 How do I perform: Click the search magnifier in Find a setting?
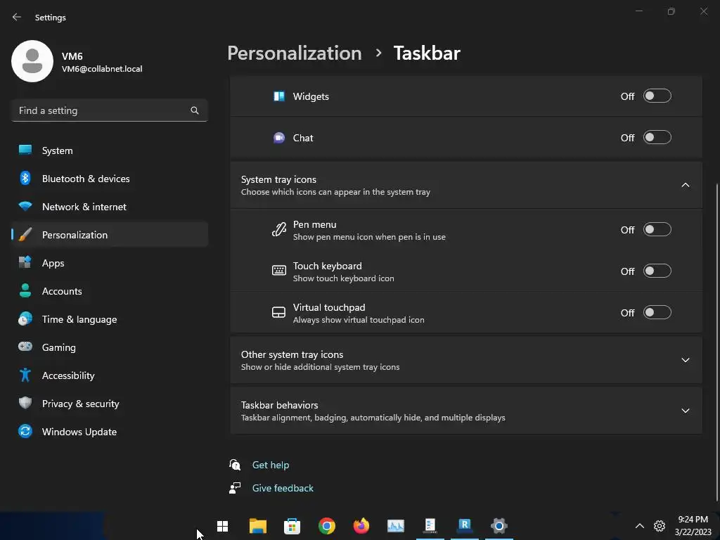tap(195, 110)
